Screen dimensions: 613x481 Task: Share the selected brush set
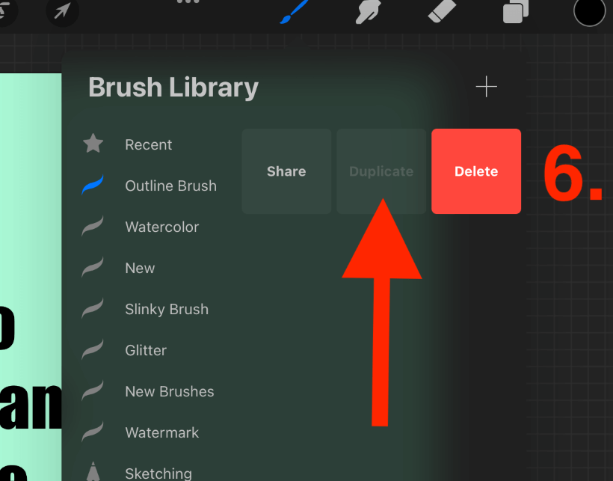(286, 171)
